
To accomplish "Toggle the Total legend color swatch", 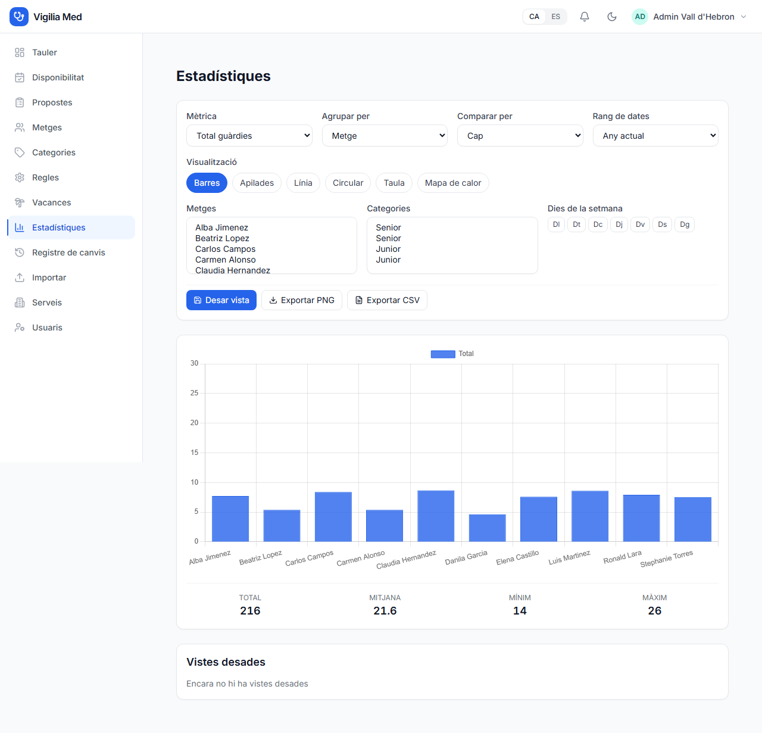I will click(443, 354).
